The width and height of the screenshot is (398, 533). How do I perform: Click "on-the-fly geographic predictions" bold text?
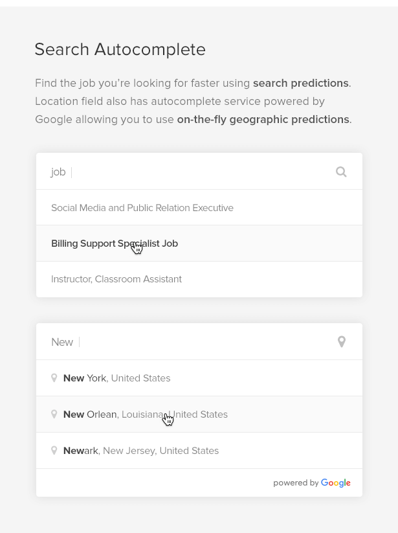(x=263, y=119)
